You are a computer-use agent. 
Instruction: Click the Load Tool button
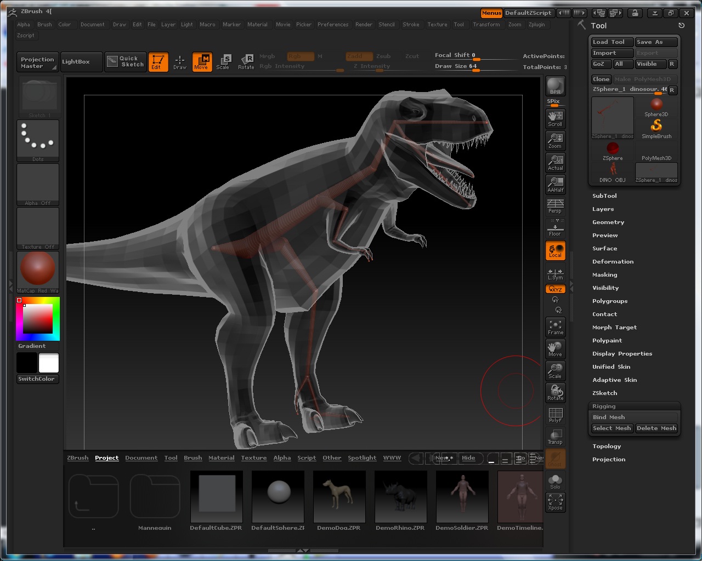coord(612,42)
